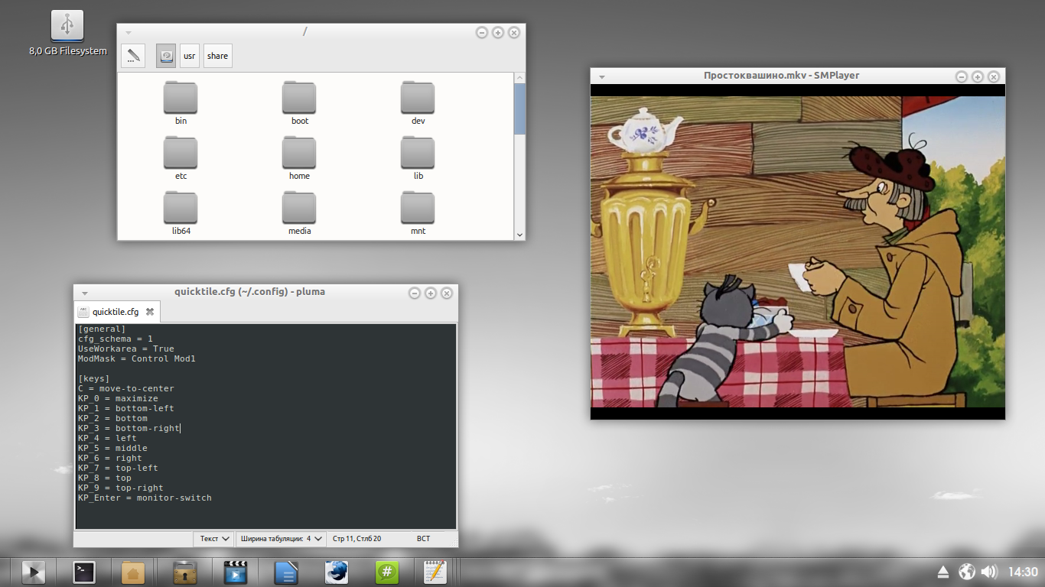Open the padlock password manager launcher
The height and width of the screenshot is (587, 1045).
point(184,572)
